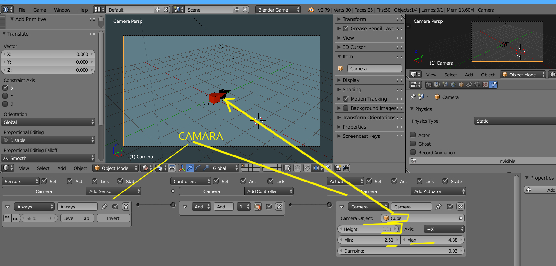This screenshot has height=266, width=556.
Task: Remove the Camera actuator
Action: click(461, 207)
